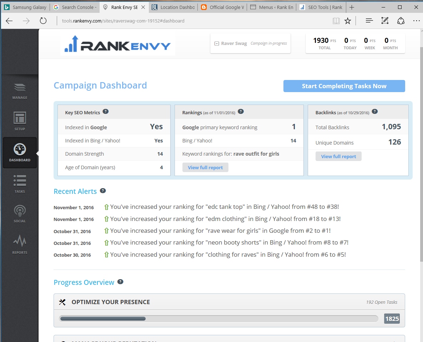
Task: Click the "rave wear for girls" ranking alert
Action: [x=220, y=231]
